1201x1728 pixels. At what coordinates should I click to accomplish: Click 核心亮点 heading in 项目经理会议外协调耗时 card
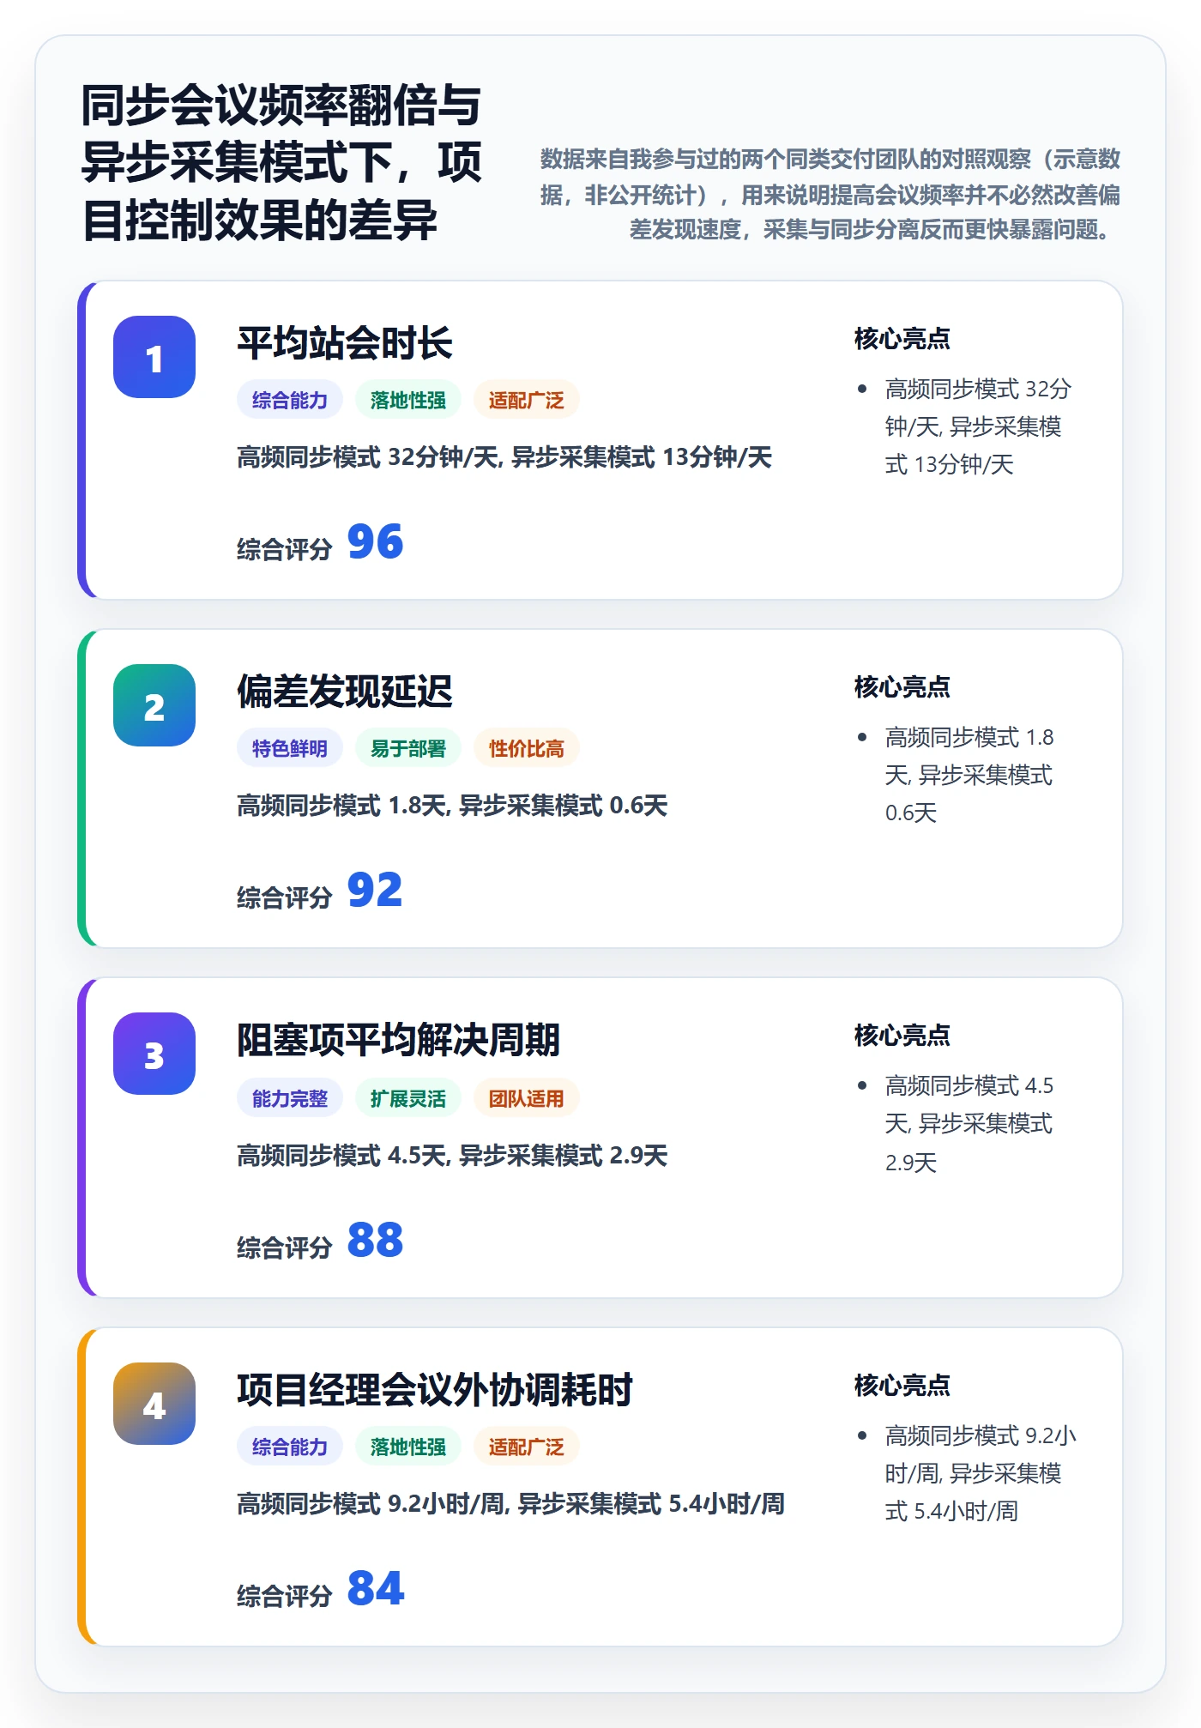point(902,1386)
